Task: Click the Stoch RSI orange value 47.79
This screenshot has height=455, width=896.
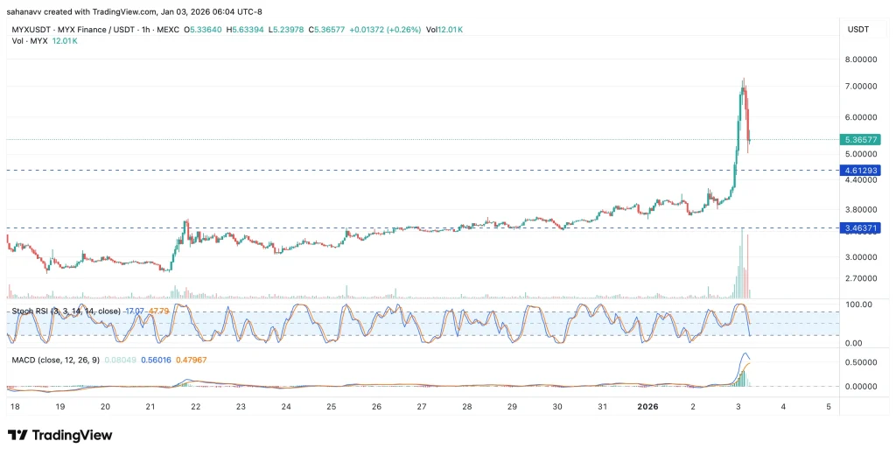Action: click(159, 311)
